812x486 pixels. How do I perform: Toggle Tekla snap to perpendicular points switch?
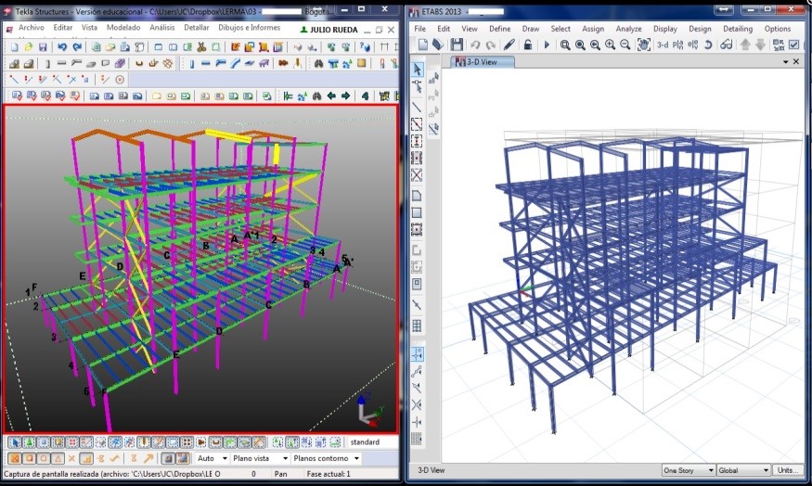(x=86, y=458)
